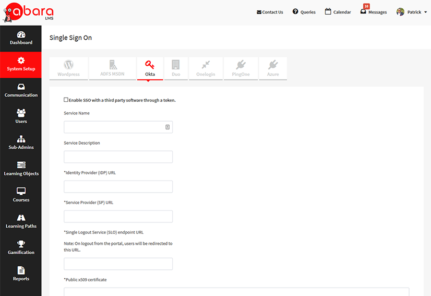Click the Azure plug icon
The image size is (431, 296).
click(273, 65)
